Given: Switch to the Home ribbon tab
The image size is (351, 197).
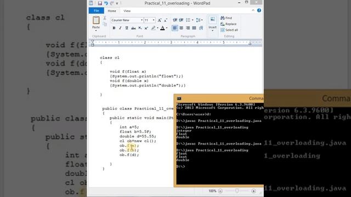Looking at the screenshot, I should [112, 11].
